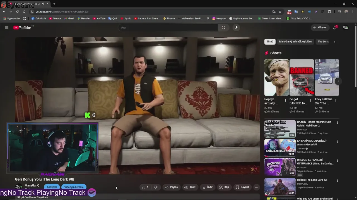
Task: Click the Ara search input field
Action: 168,27
